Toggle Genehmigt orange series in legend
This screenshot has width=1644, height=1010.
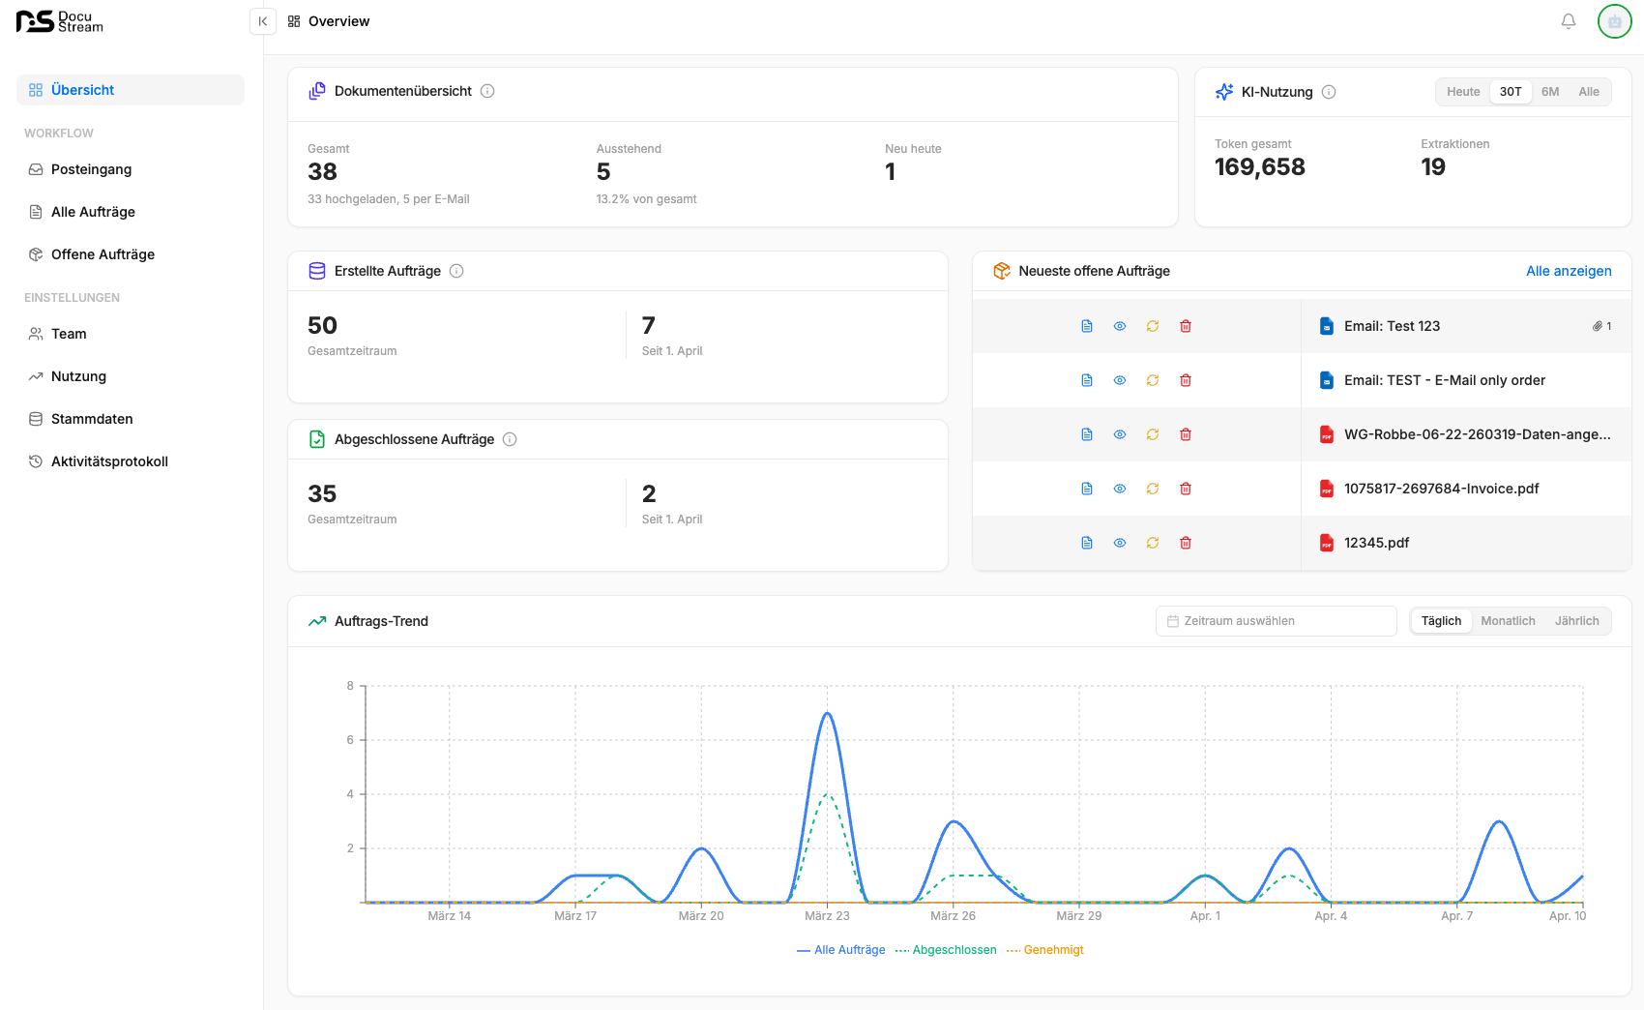point(1045,950)
